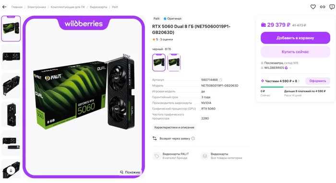
Task: Open the report feedback icon
Action: pos(332,7)
